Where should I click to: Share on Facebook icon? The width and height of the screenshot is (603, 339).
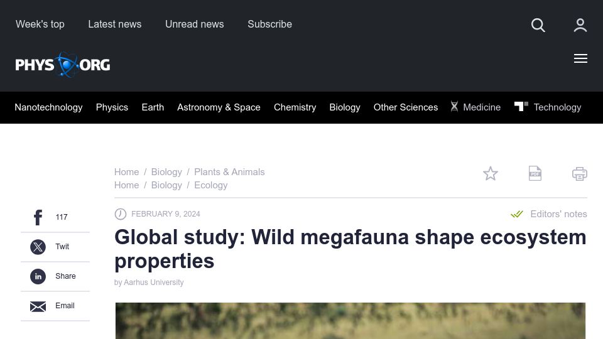[x=38, y=217]
